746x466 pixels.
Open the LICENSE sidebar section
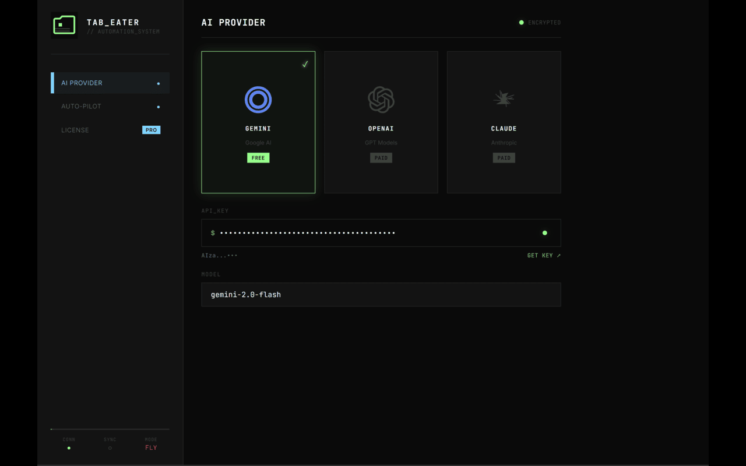coord(110,130)
